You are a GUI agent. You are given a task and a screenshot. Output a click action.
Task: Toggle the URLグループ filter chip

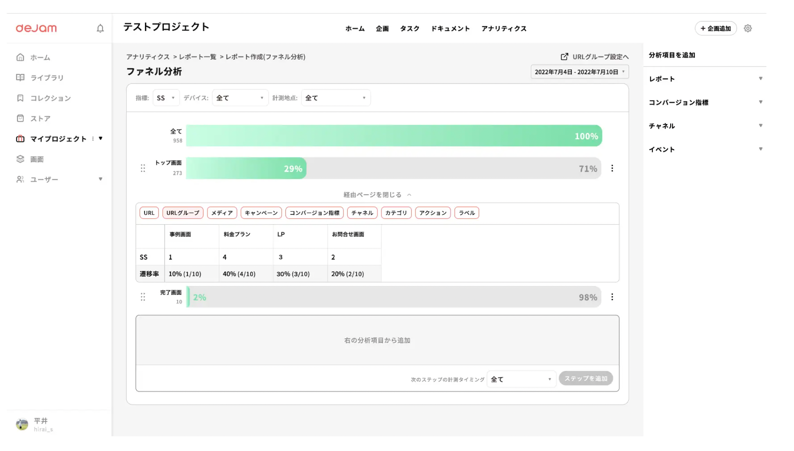(183, 213)
